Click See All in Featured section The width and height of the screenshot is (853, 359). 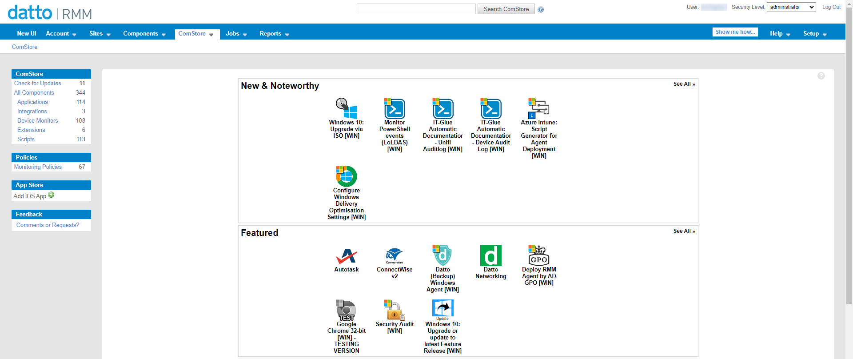pyautogui.click(x=684, y=231)
